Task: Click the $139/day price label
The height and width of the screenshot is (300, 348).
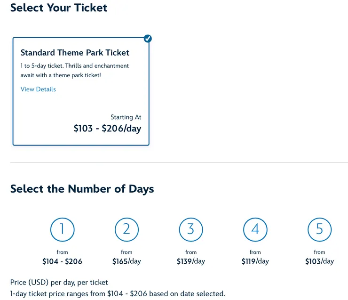Action: tap(191, 261)
